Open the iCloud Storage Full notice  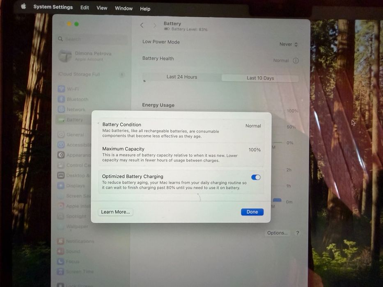(x=91, y=75)
